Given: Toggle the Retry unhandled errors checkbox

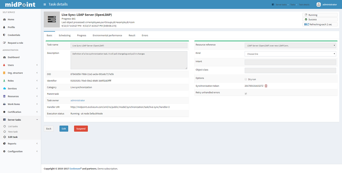Looking at the screenshot, I should pyautogui.click(x=246, y=93).
